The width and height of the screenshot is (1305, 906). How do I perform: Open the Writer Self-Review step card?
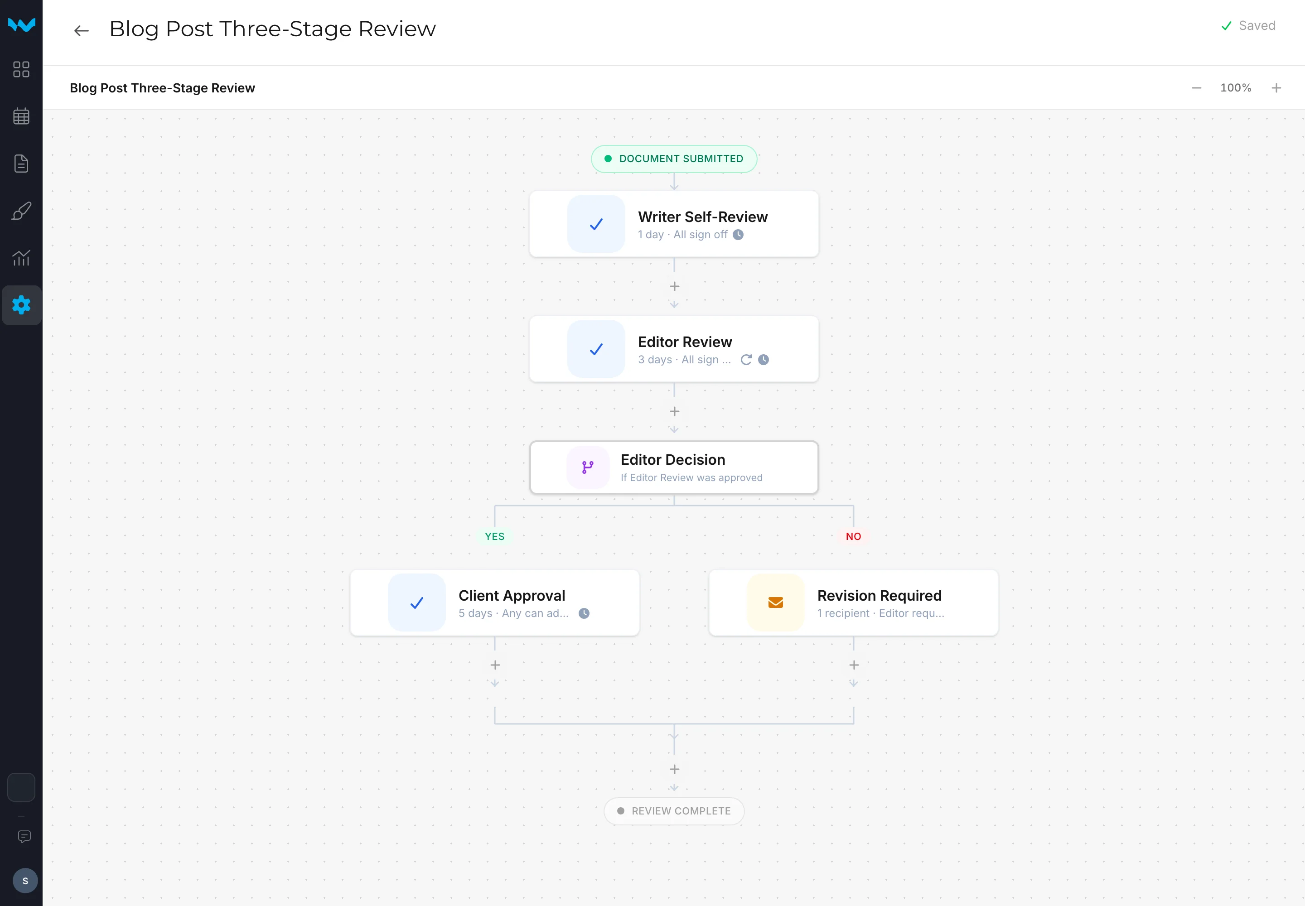674,224
